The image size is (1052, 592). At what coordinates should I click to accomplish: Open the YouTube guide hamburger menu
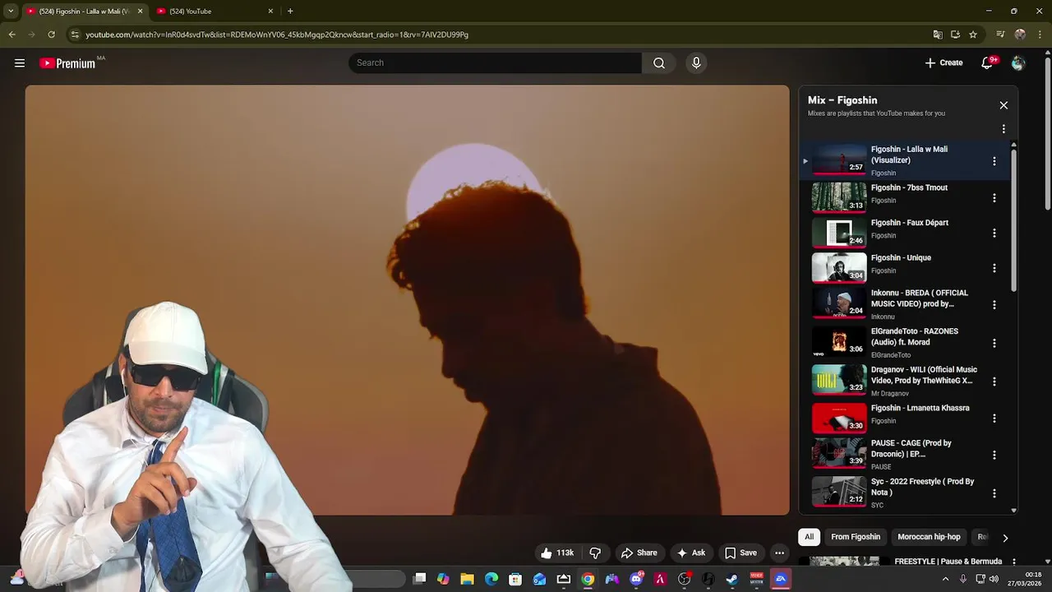tap(20, 63)
